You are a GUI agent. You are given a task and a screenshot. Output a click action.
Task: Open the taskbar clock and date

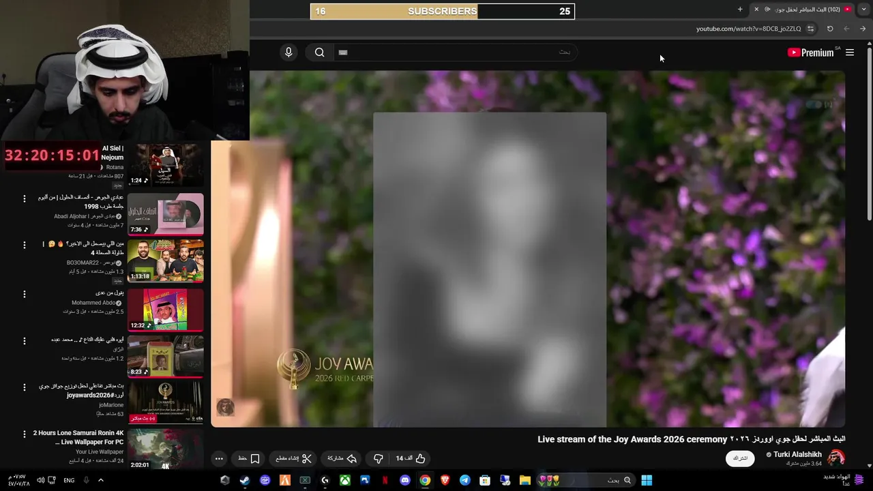click(18, 480)
